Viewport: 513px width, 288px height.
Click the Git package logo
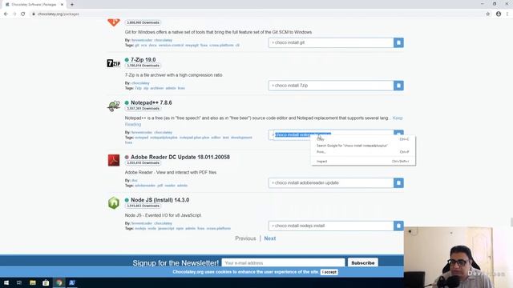[114, 22]
